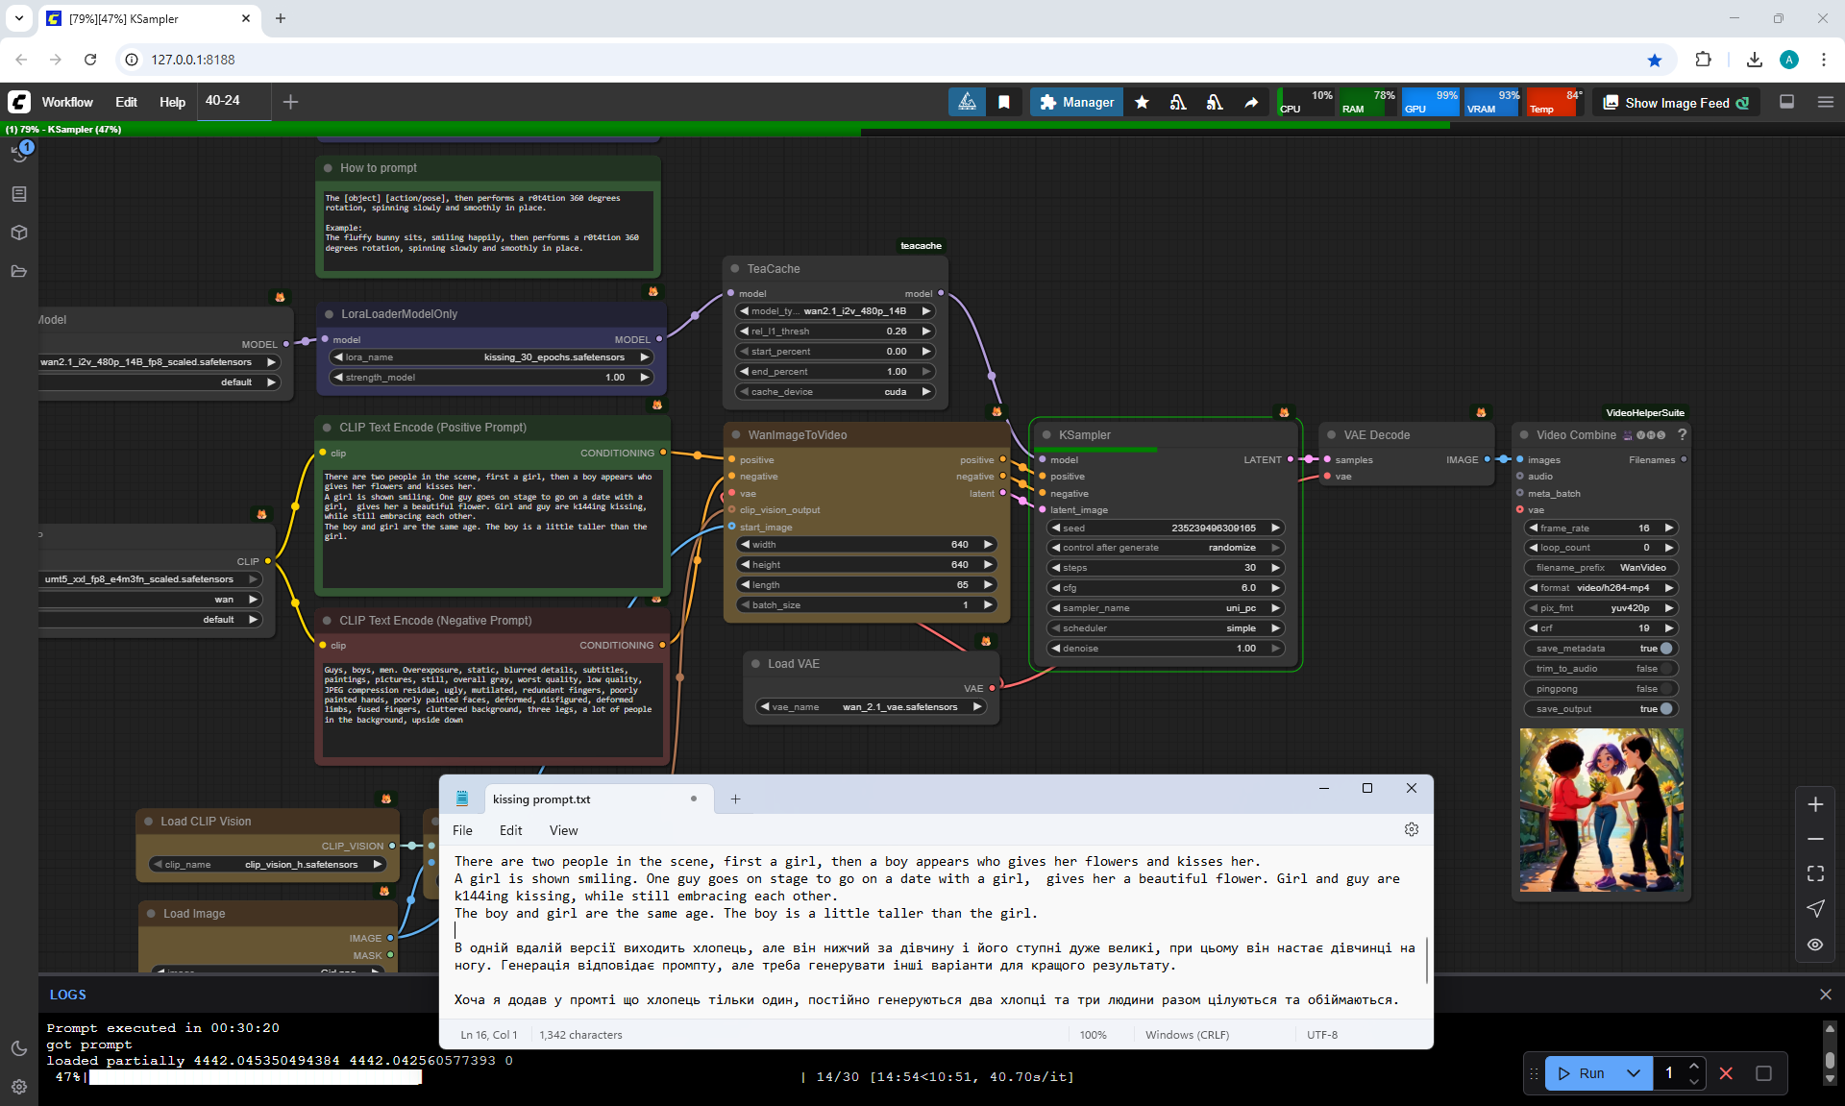Click the share arrow icon in toolbar
This screenshot has width=1845, height=1106.
[1251, 103]
